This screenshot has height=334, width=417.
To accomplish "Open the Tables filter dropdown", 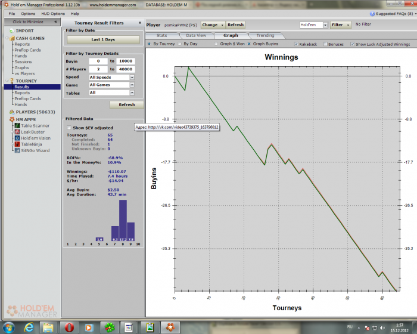I will coord(132,93).
